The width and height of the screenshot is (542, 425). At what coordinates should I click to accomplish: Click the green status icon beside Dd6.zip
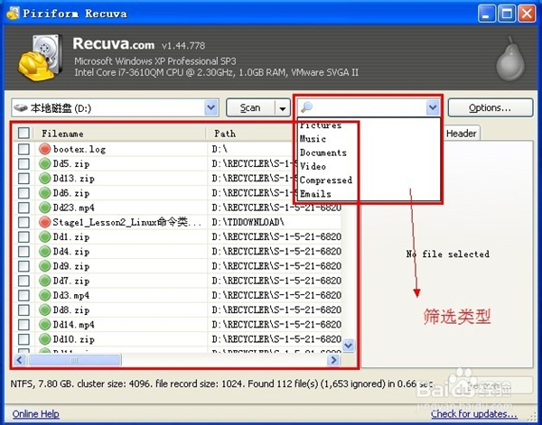pyautogui.click(x=44, y=192)
